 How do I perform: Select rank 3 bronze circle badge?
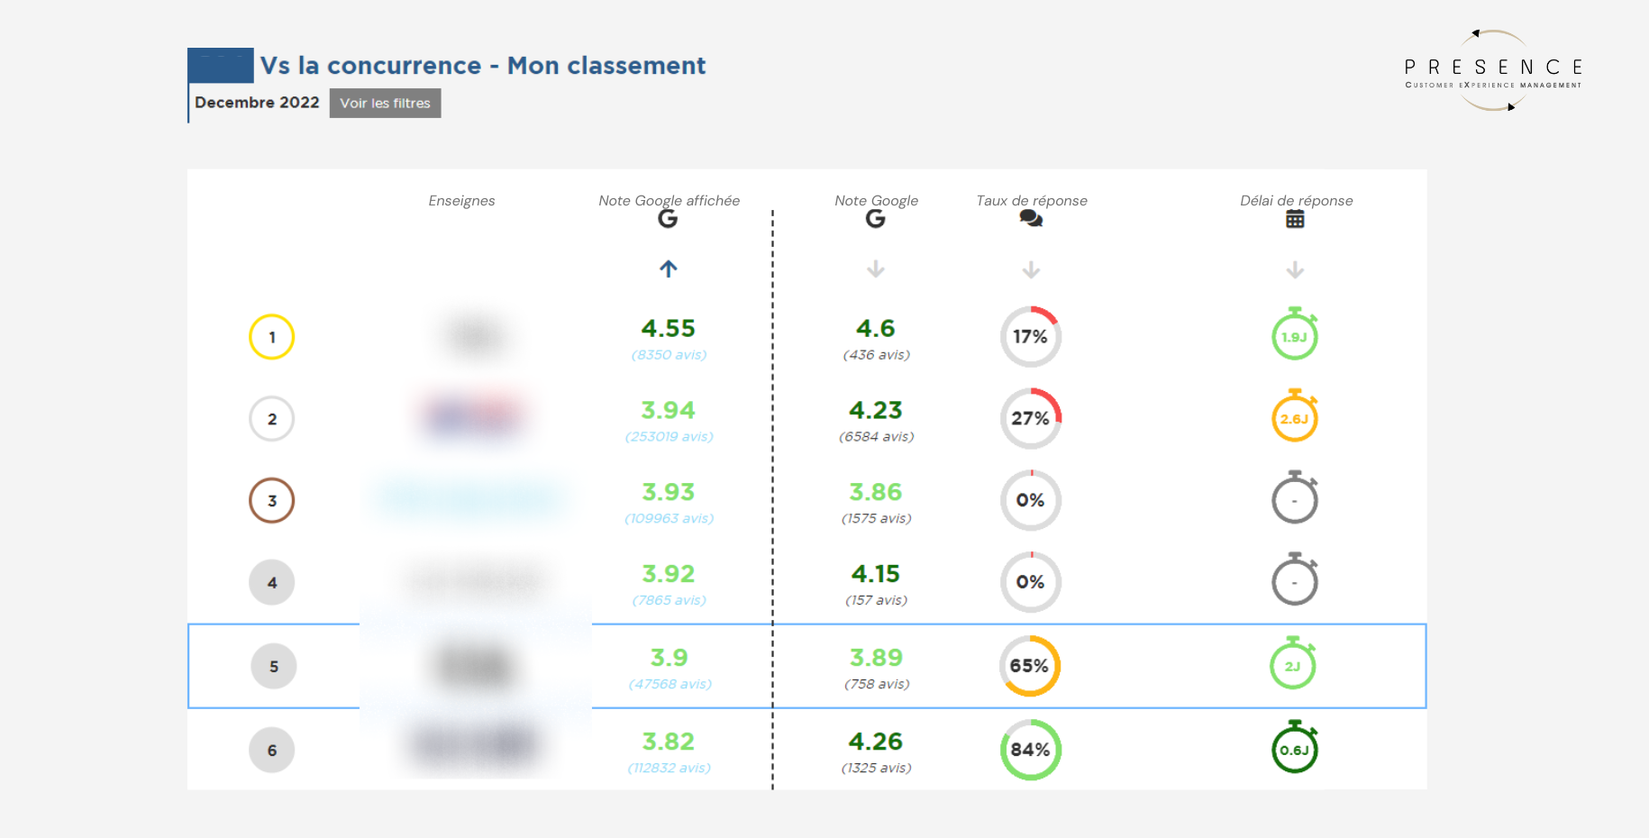(x=272, y=501)
